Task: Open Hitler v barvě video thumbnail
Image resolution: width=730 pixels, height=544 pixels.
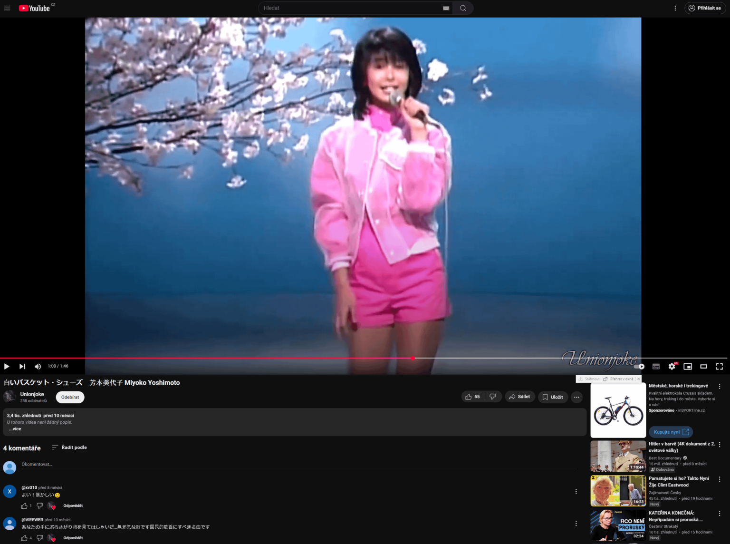Action: [618, 456]
